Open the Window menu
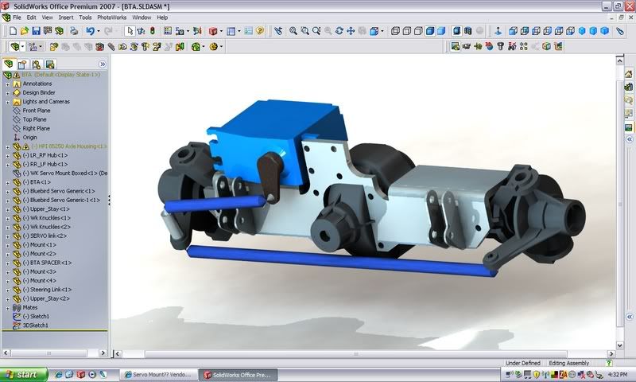The height and width of the screenshot is (382, 636). tap(142, 18)
